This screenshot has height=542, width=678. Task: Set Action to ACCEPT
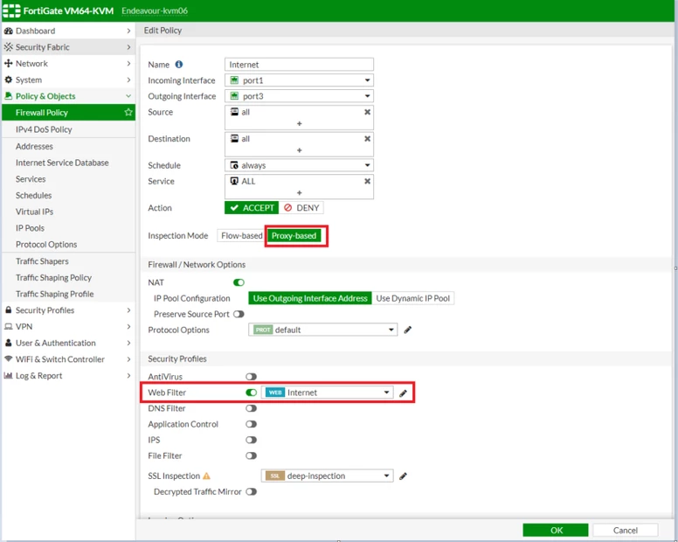(252, 208)
